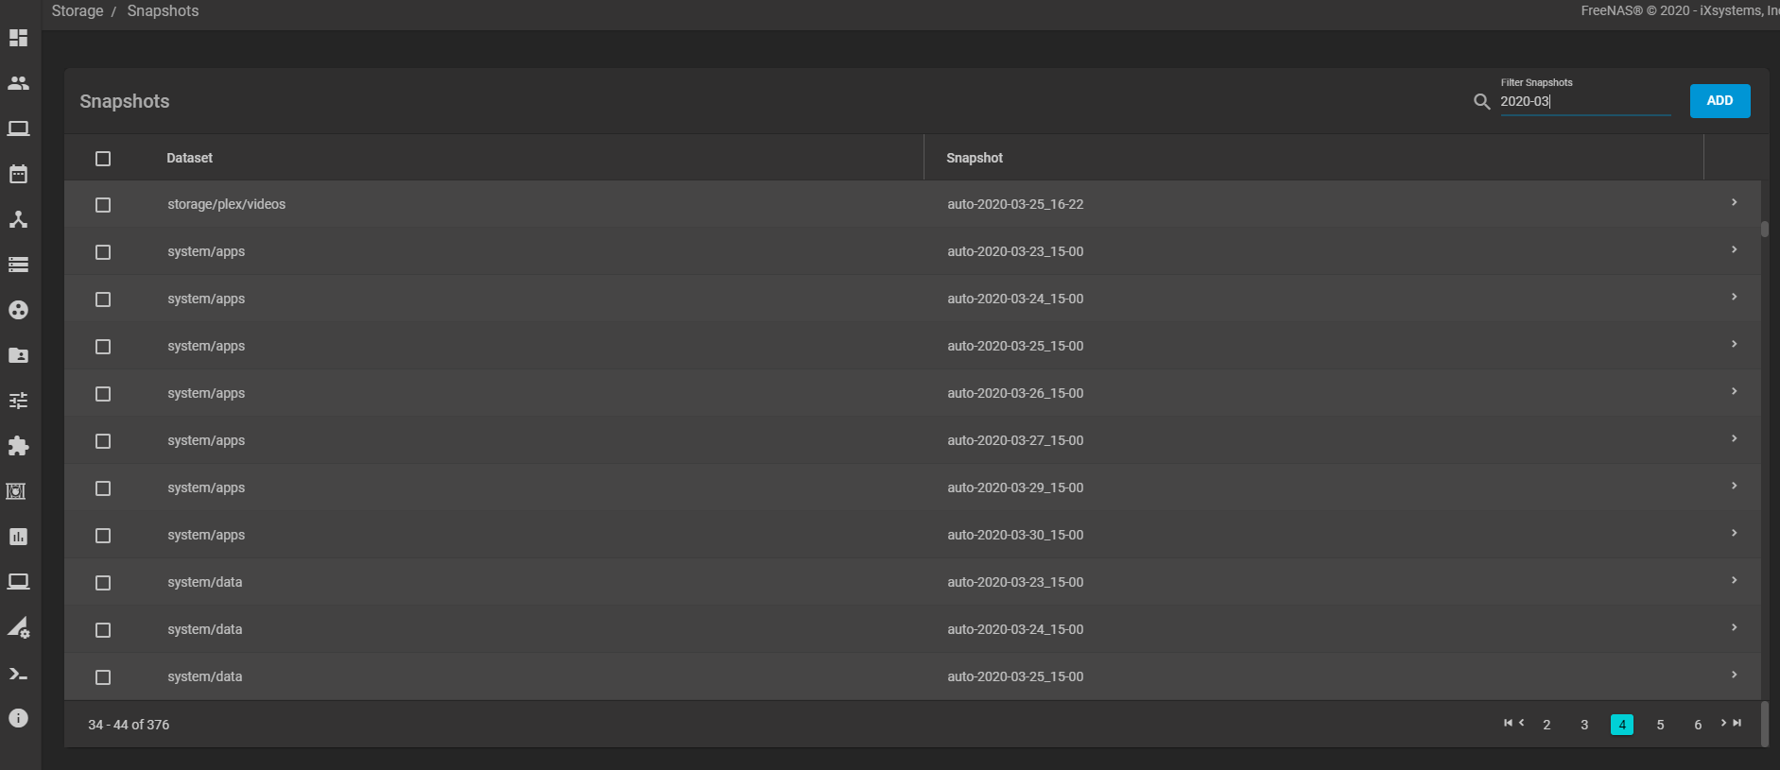Check system/data auto-2020-03-23_15-00 row
Image resolution: width=1780 pixels, height=770 pixels.
103,583
